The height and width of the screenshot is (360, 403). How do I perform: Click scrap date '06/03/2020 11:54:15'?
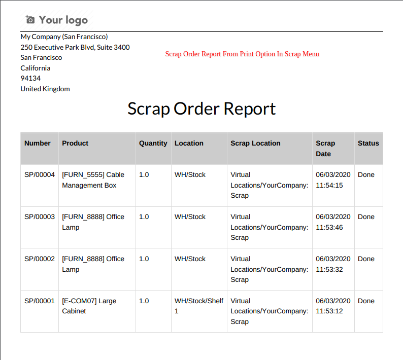click(x=333, y=180)
